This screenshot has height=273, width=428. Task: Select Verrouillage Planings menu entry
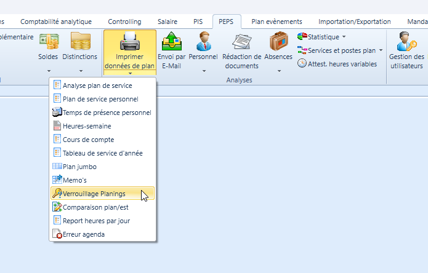click(x=103, y=193)
